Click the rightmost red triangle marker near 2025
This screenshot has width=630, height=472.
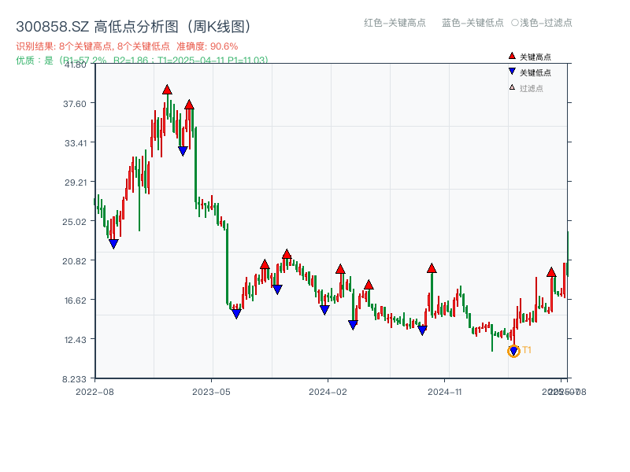click(x=553, y=274)
